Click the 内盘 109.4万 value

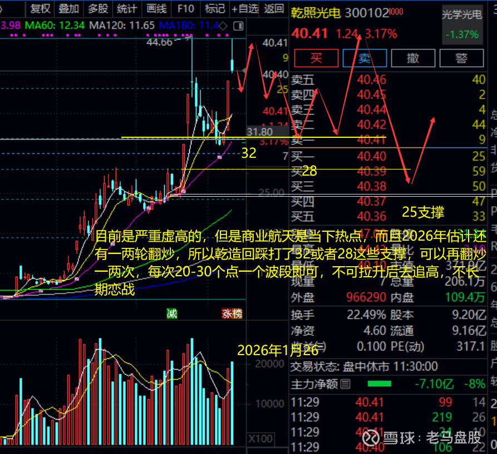pos(465,297)
